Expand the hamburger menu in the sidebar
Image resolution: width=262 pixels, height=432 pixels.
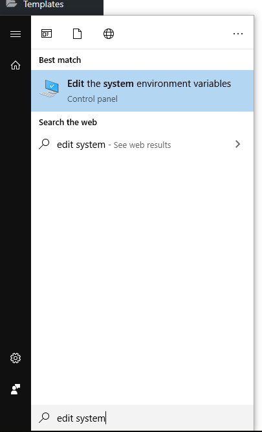click(16, 34)
